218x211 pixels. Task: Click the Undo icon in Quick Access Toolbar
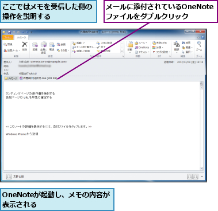click(x=14, y=32)
